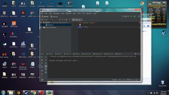Toggle soft wraps in Run console
This screenshot has width=169, height=95.
click(x=46, y=63)
